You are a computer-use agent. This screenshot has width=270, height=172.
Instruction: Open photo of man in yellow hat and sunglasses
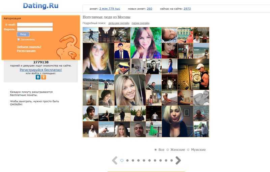pos(122,67)
